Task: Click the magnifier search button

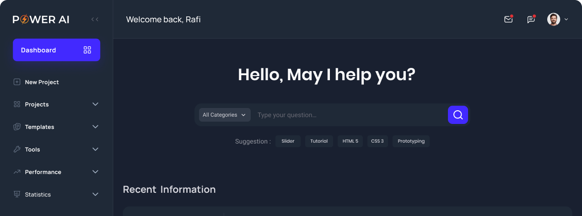Action: pyautogui.click(x=458, y=115)
